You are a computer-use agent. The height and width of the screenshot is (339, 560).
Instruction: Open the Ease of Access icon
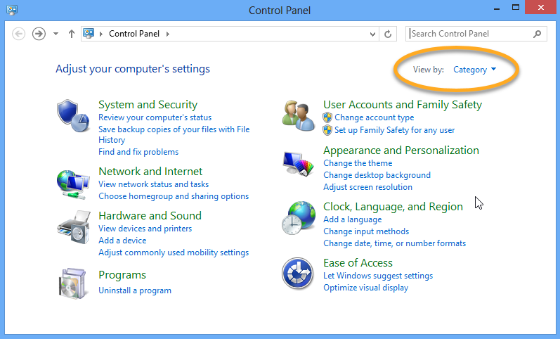298,273
